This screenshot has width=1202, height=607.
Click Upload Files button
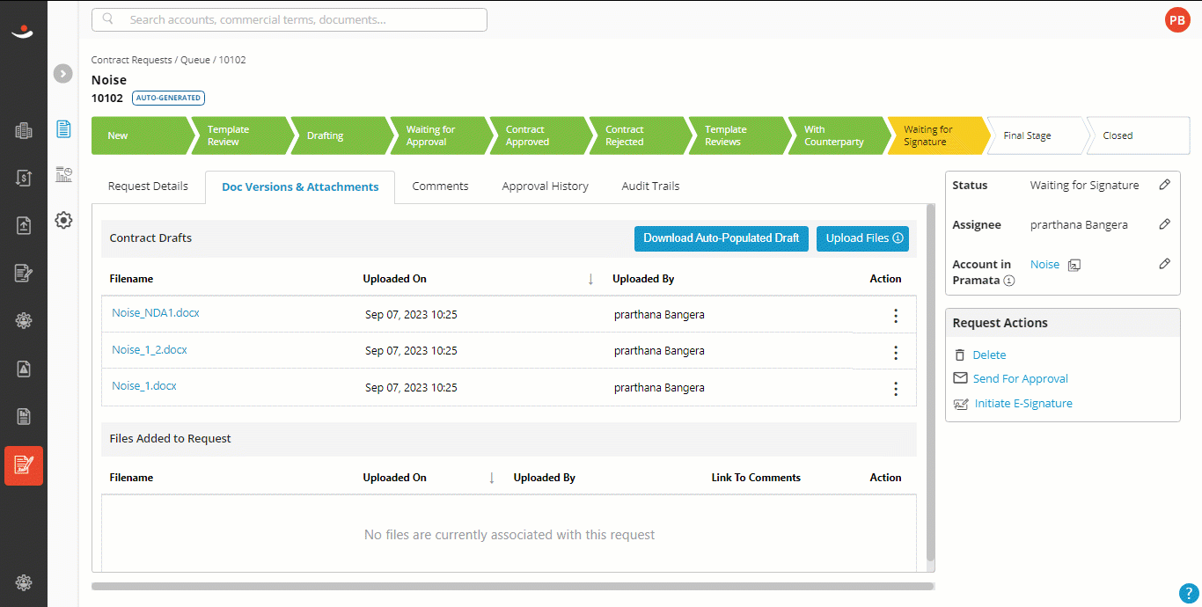862,238
